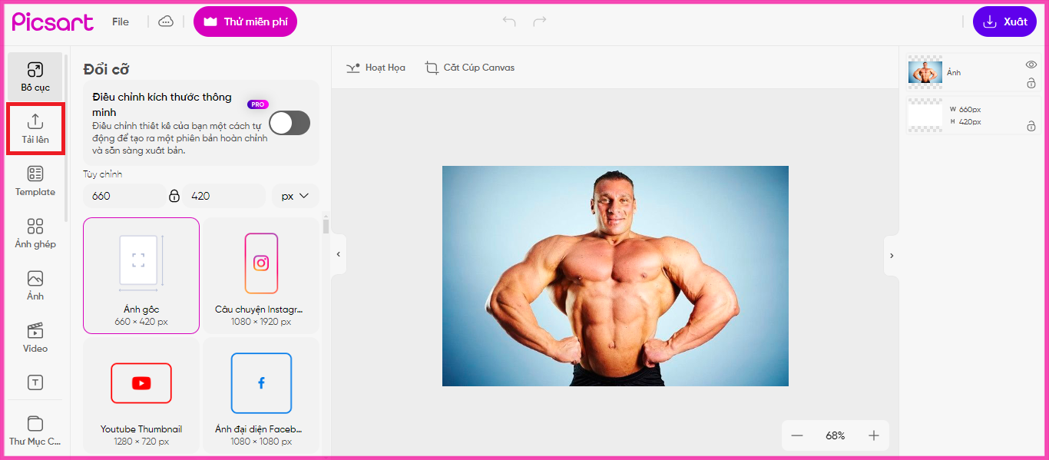Open Cắt Cúp Canvas crop tool
Viewport: 1049px width, 460px height.
470,68
